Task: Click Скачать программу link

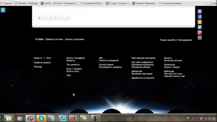Action: (75, 39)
